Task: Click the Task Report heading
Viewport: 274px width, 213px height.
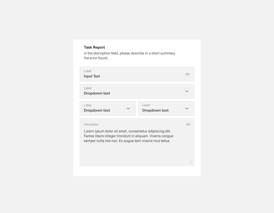Action: (x=94, y=47)
